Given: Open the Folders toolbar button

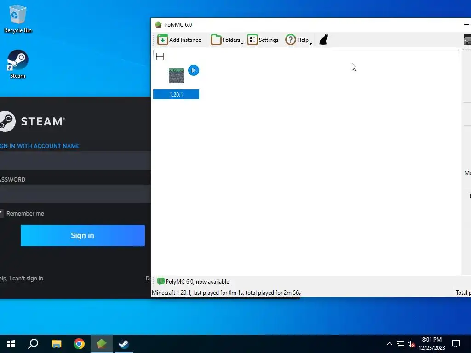Looking at the screenshot, I should click(x=225, y=40).
